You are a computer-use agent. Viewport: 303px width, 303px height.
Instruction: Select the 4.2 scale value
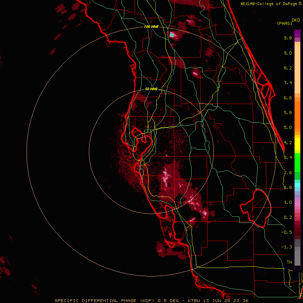[x=288, y=143]
